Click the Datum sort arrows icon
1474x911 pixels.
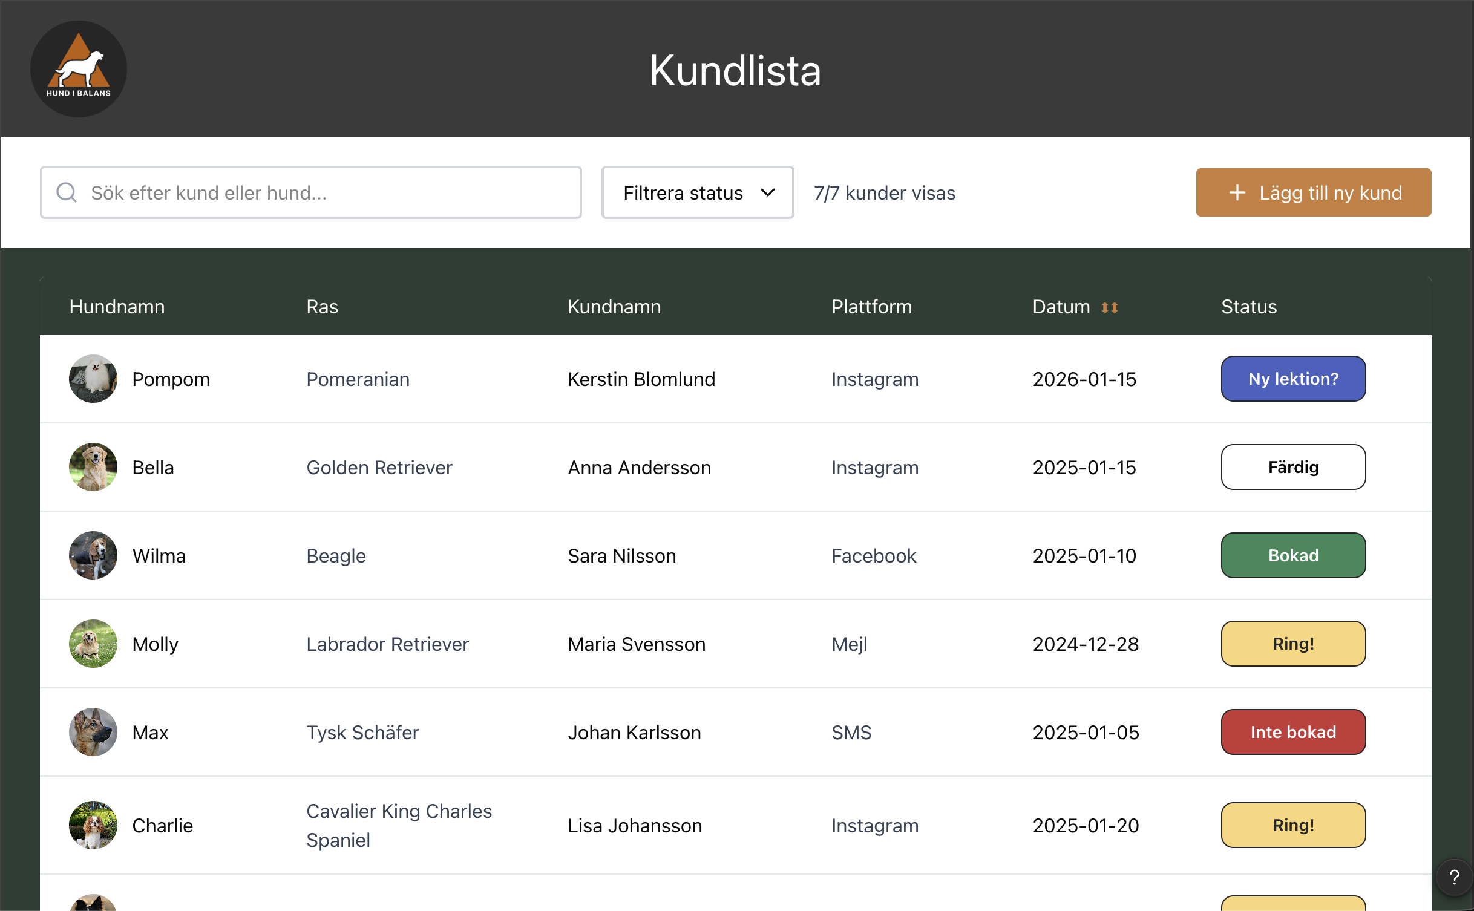coord(1109,308)
